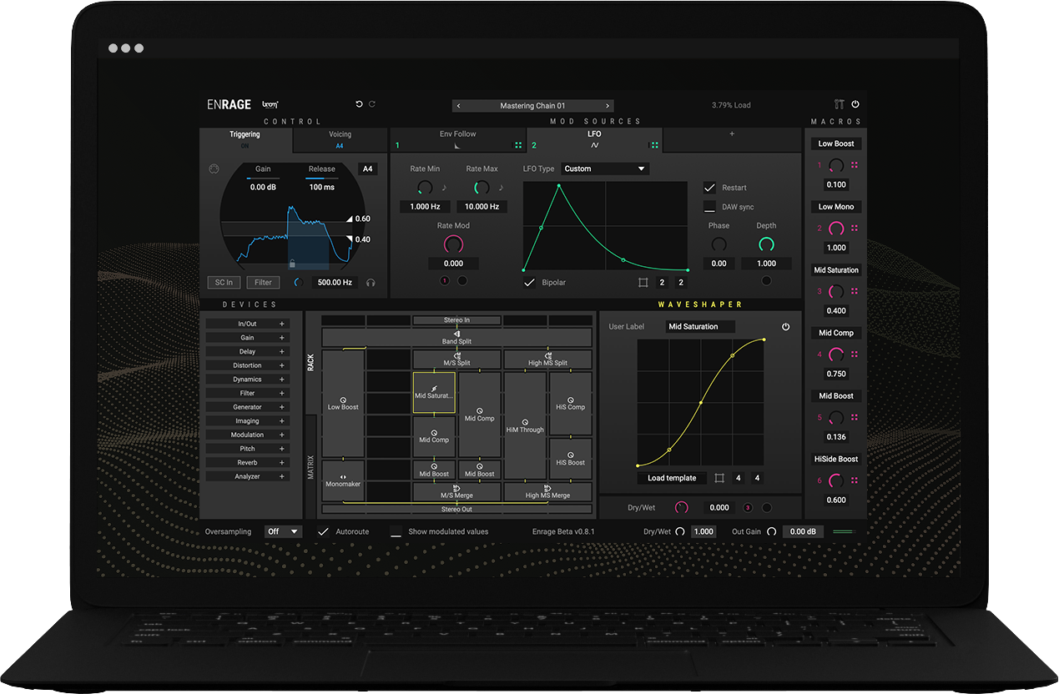The image size is (1059, 694).
Task: Enable the DAW sync checkbox
Action: click(x=709, y=206)
